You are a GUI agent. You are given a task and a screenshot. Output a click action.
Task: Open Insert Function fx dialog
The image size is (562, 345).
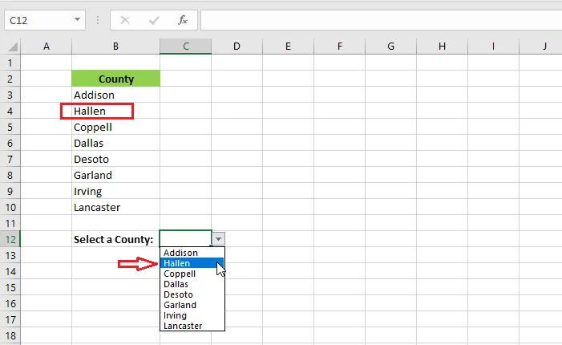click(183, 20)
